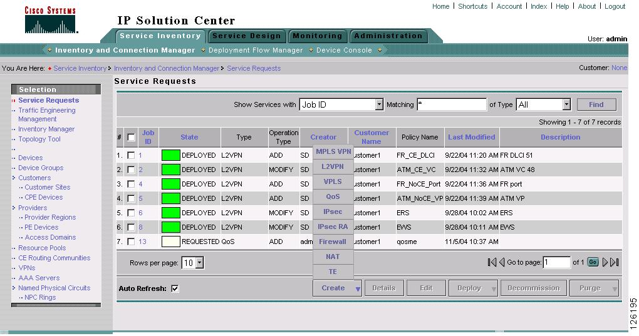Expand Named Physical Circuits node
The height and width of the screenshot is (336, 639).
click(13, 288)
